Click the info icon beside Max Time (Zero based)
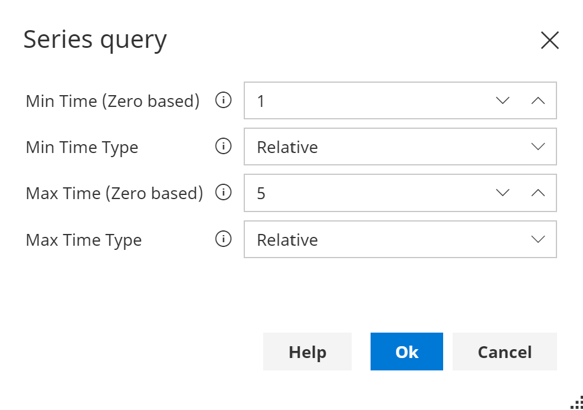 point(223,193)
